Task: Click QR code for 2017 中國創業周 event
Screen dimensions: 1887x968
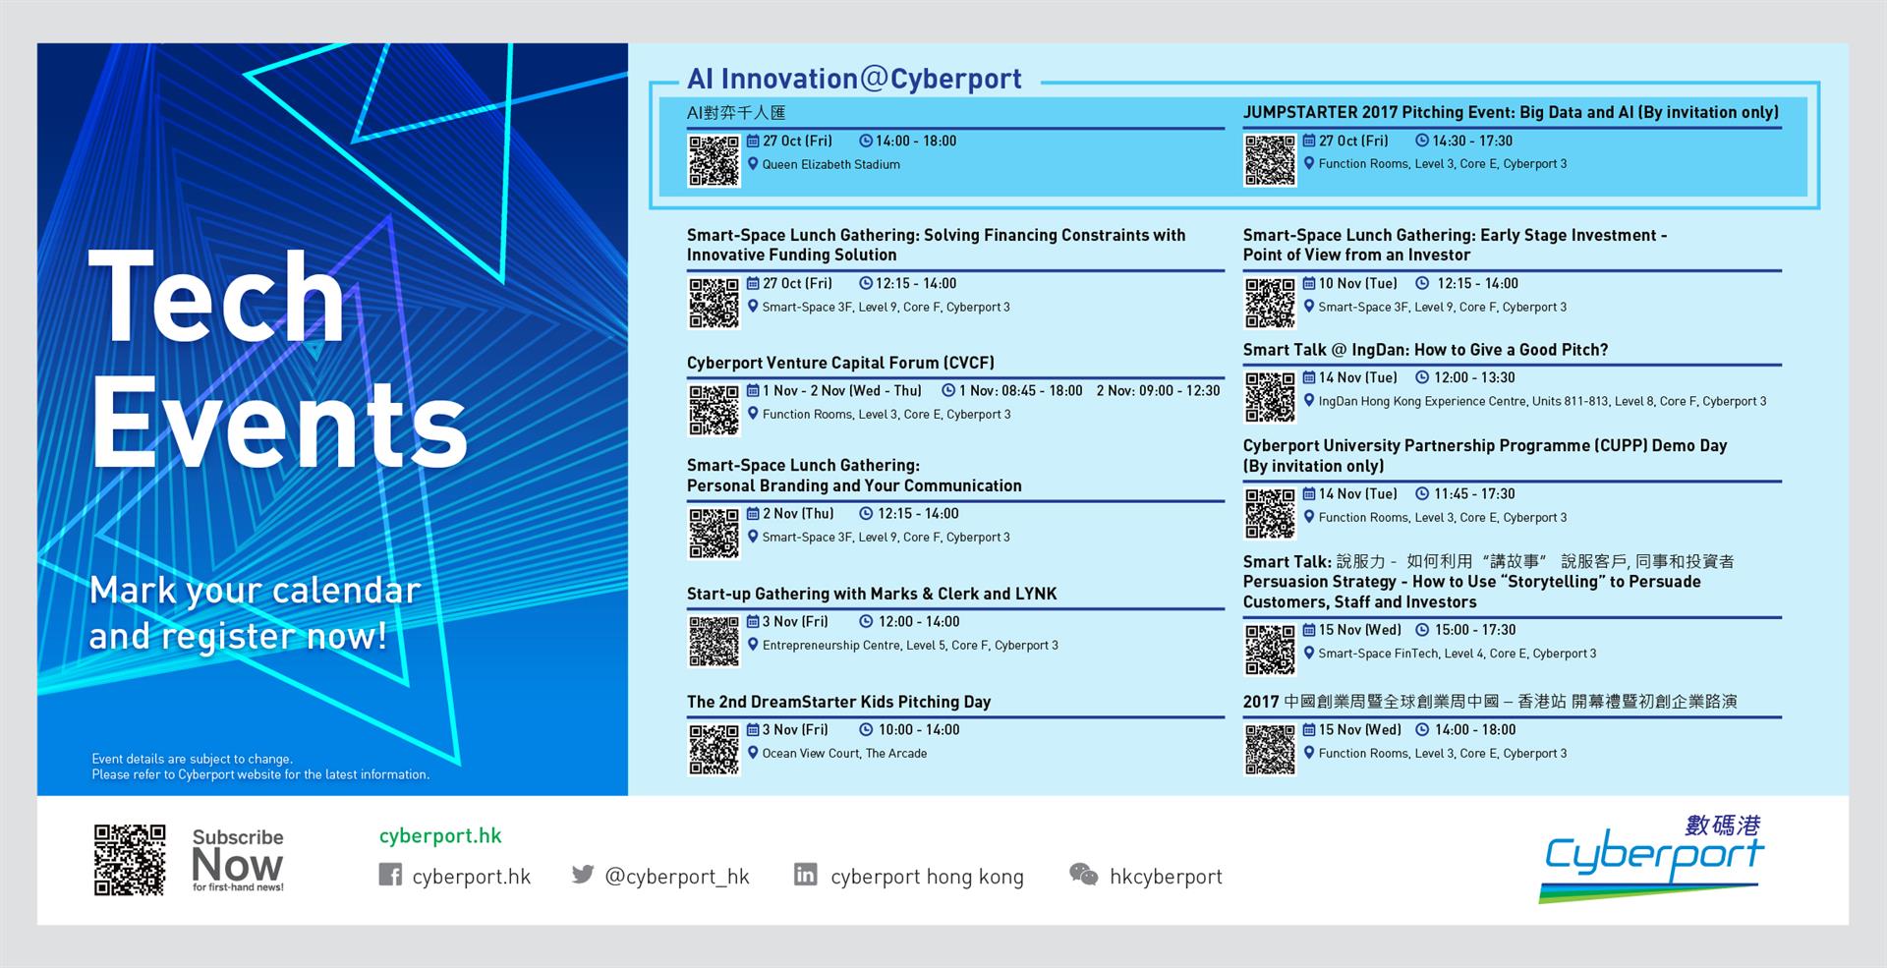Action: pos(1270,749)
